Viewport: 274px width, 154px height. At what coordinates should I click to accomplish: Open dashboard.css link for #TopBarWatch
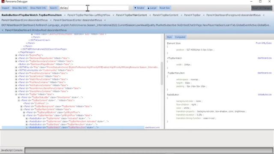[x=265, y=58]
